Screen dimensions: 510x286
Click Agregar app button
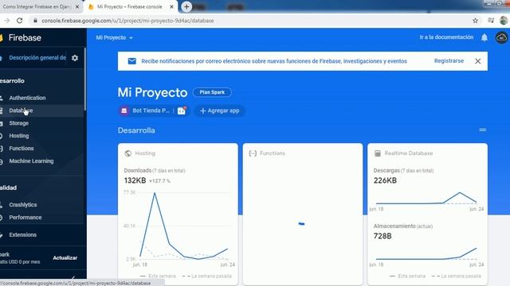(220, 111)
